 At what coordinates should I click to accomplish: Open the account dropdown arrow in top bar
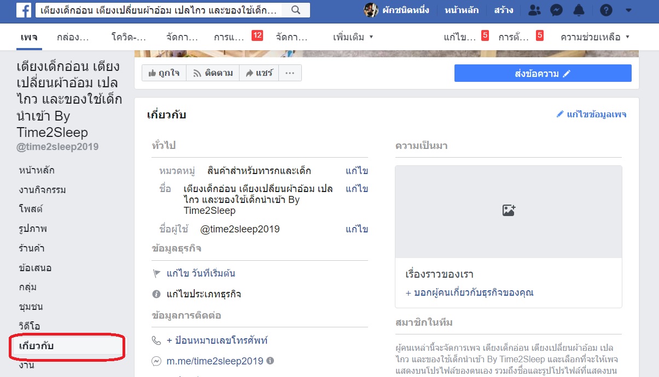click(x=628, y=10)
